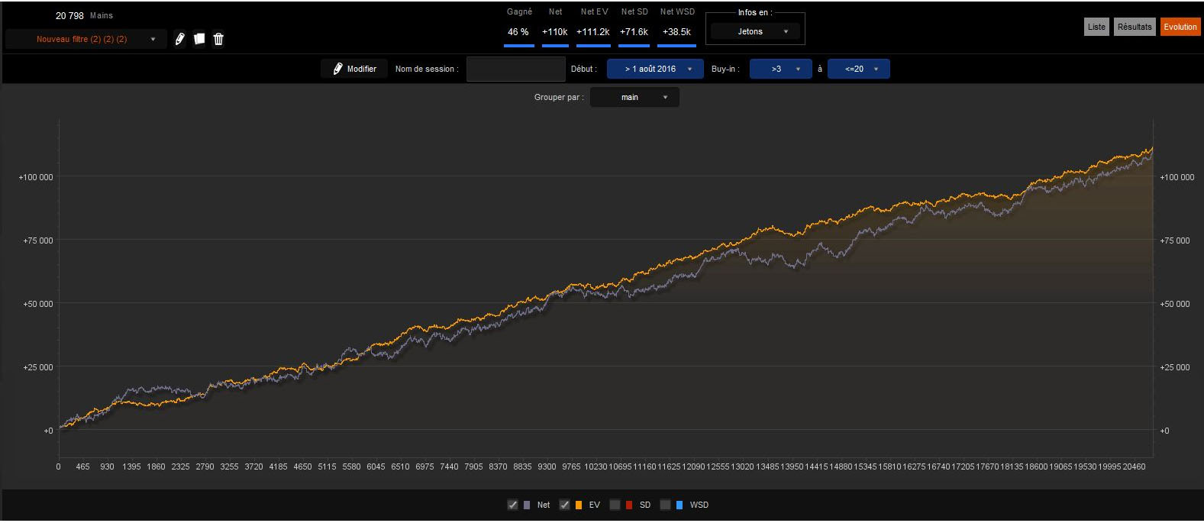Viewport: 1204px width, 523px height.
Task: Open the Jetons info unit dropdown
Action: pyautogui.click(x=754, y=31)
